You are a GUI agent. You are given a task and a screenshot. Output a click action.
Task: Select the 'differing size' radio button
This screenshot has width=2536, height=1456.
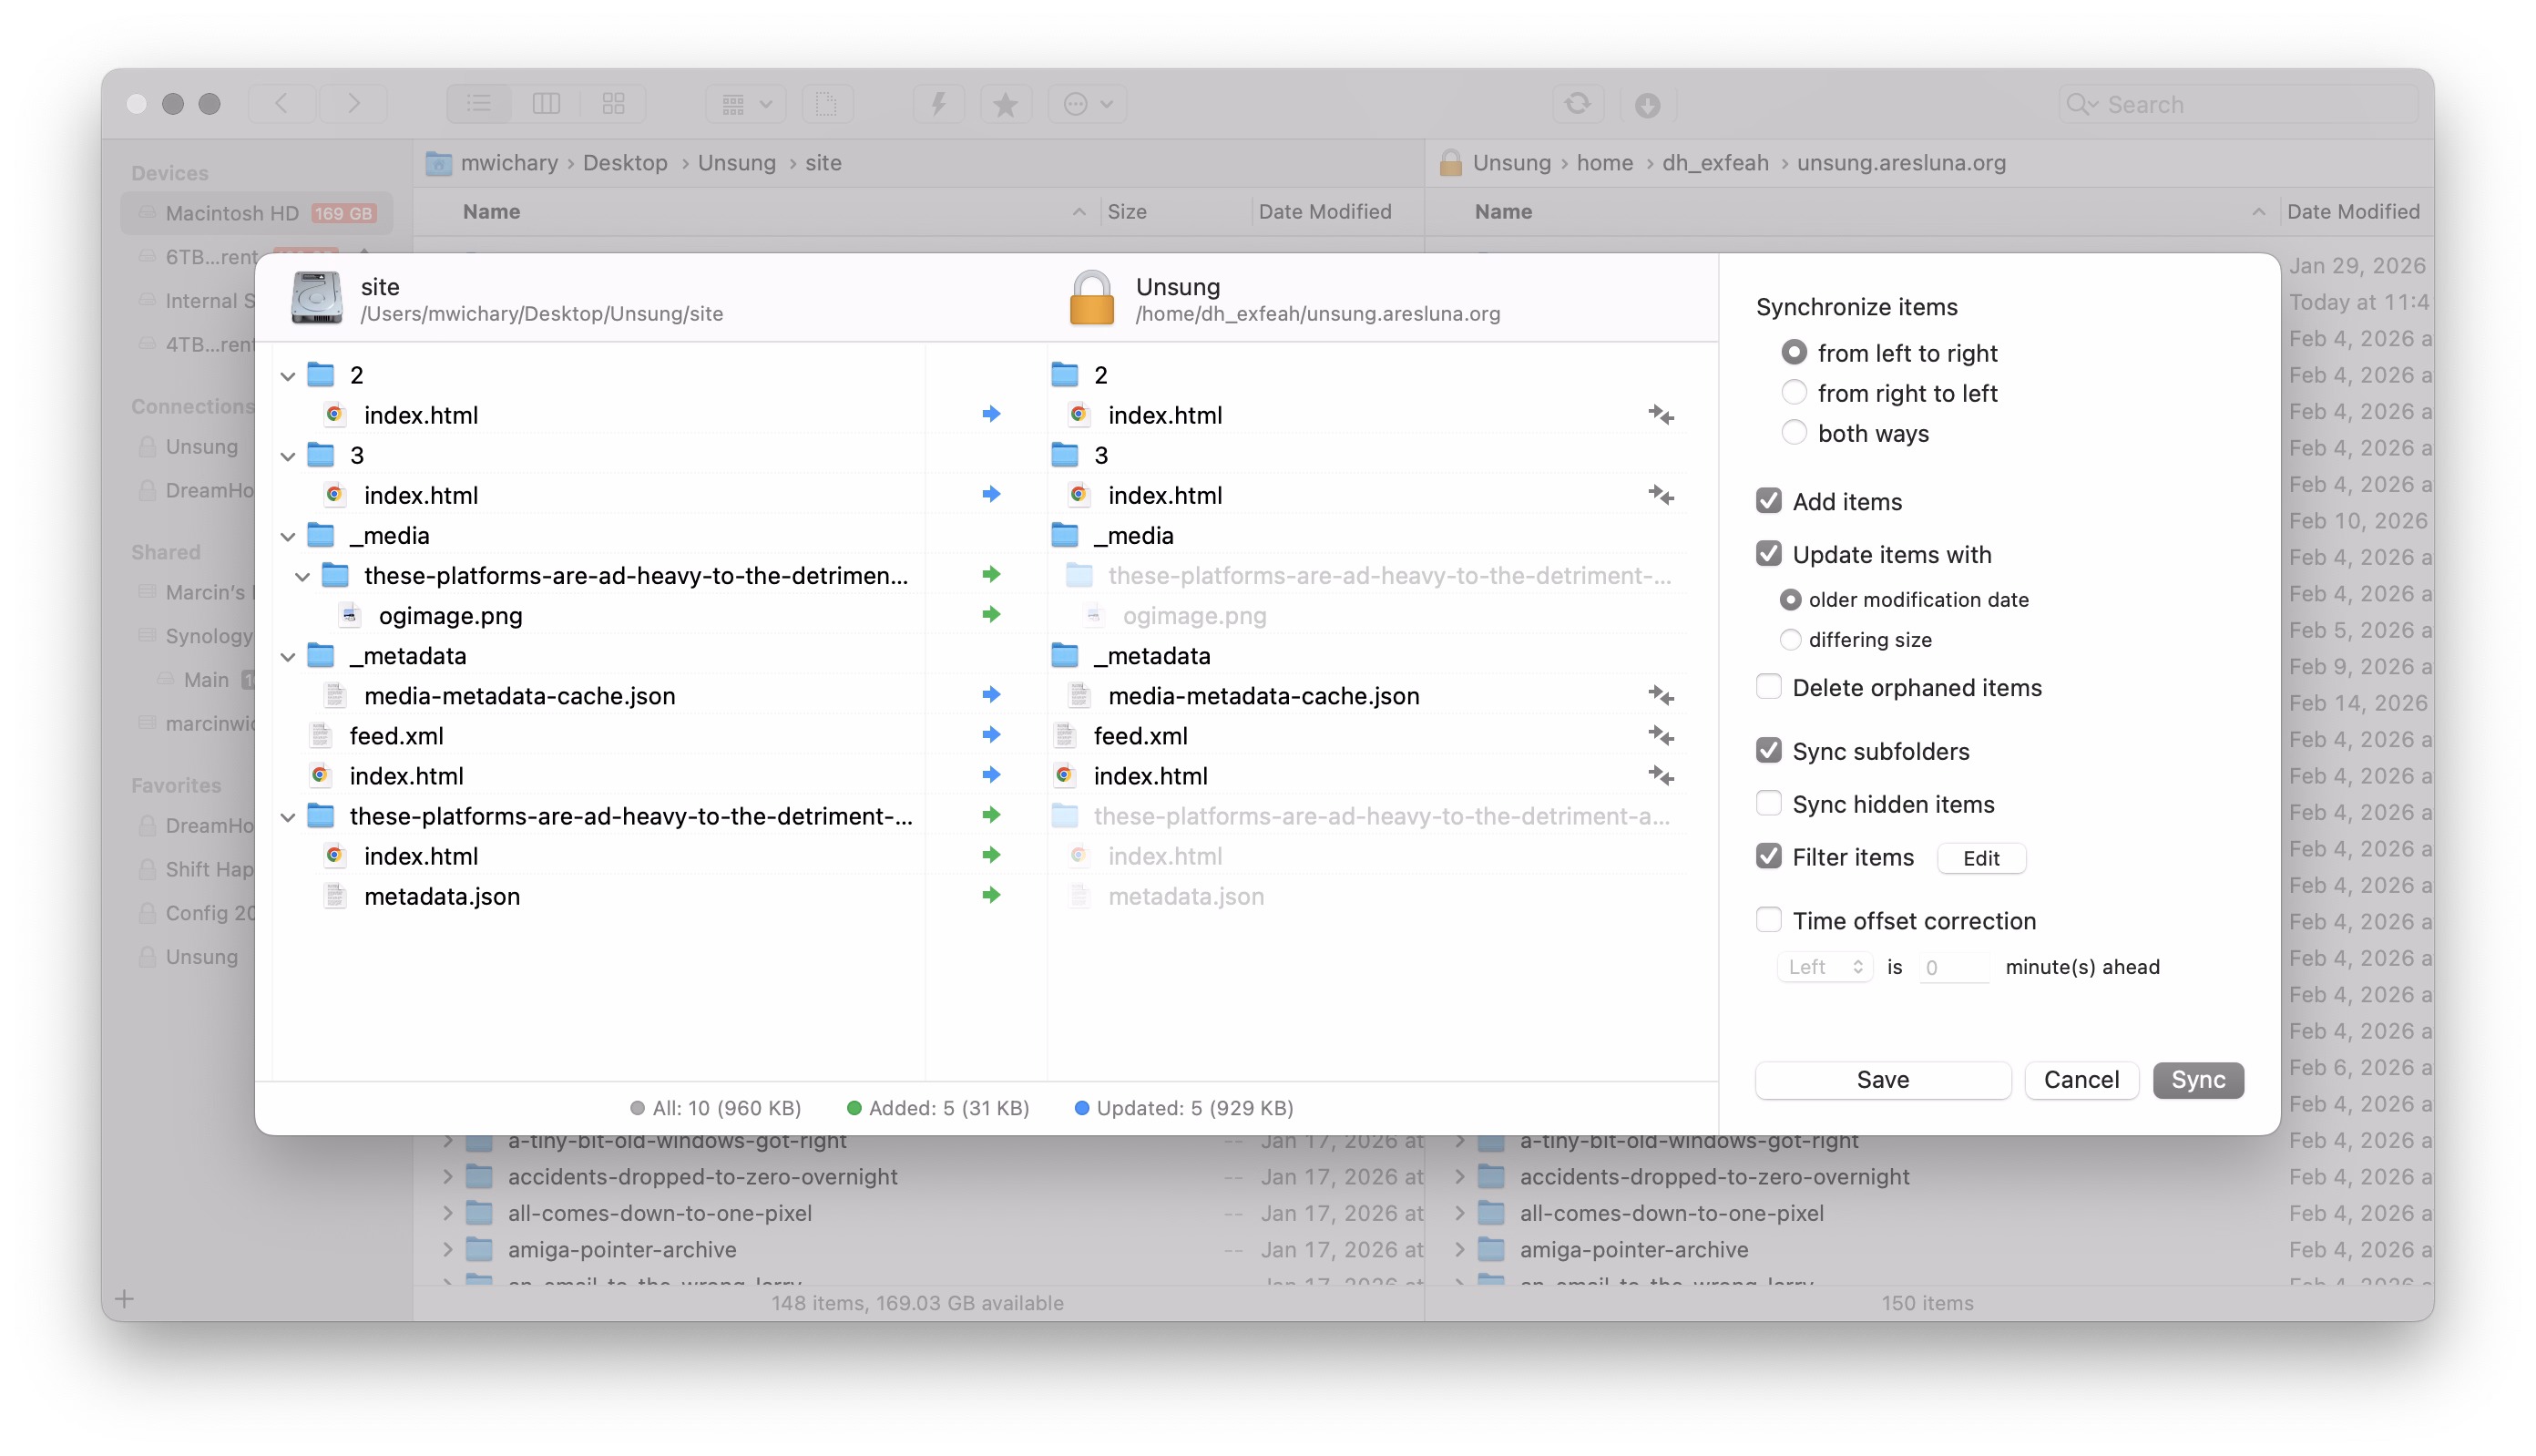pos(1790,640)
